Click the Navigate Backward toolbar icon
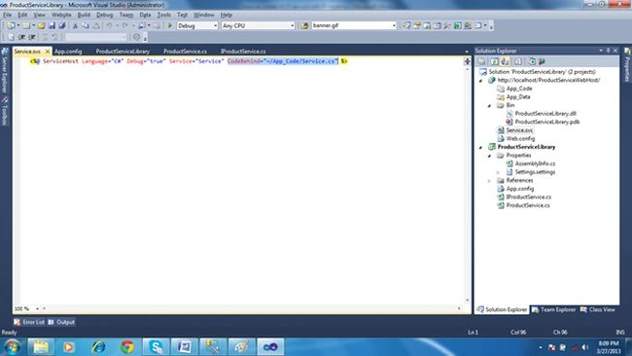This screenshot has height=356, width=632. (x=142, y=25)
